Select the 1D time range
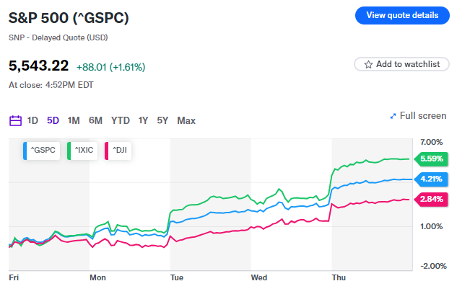This screenshot has height=294, width=457. [x=32, y=120]
